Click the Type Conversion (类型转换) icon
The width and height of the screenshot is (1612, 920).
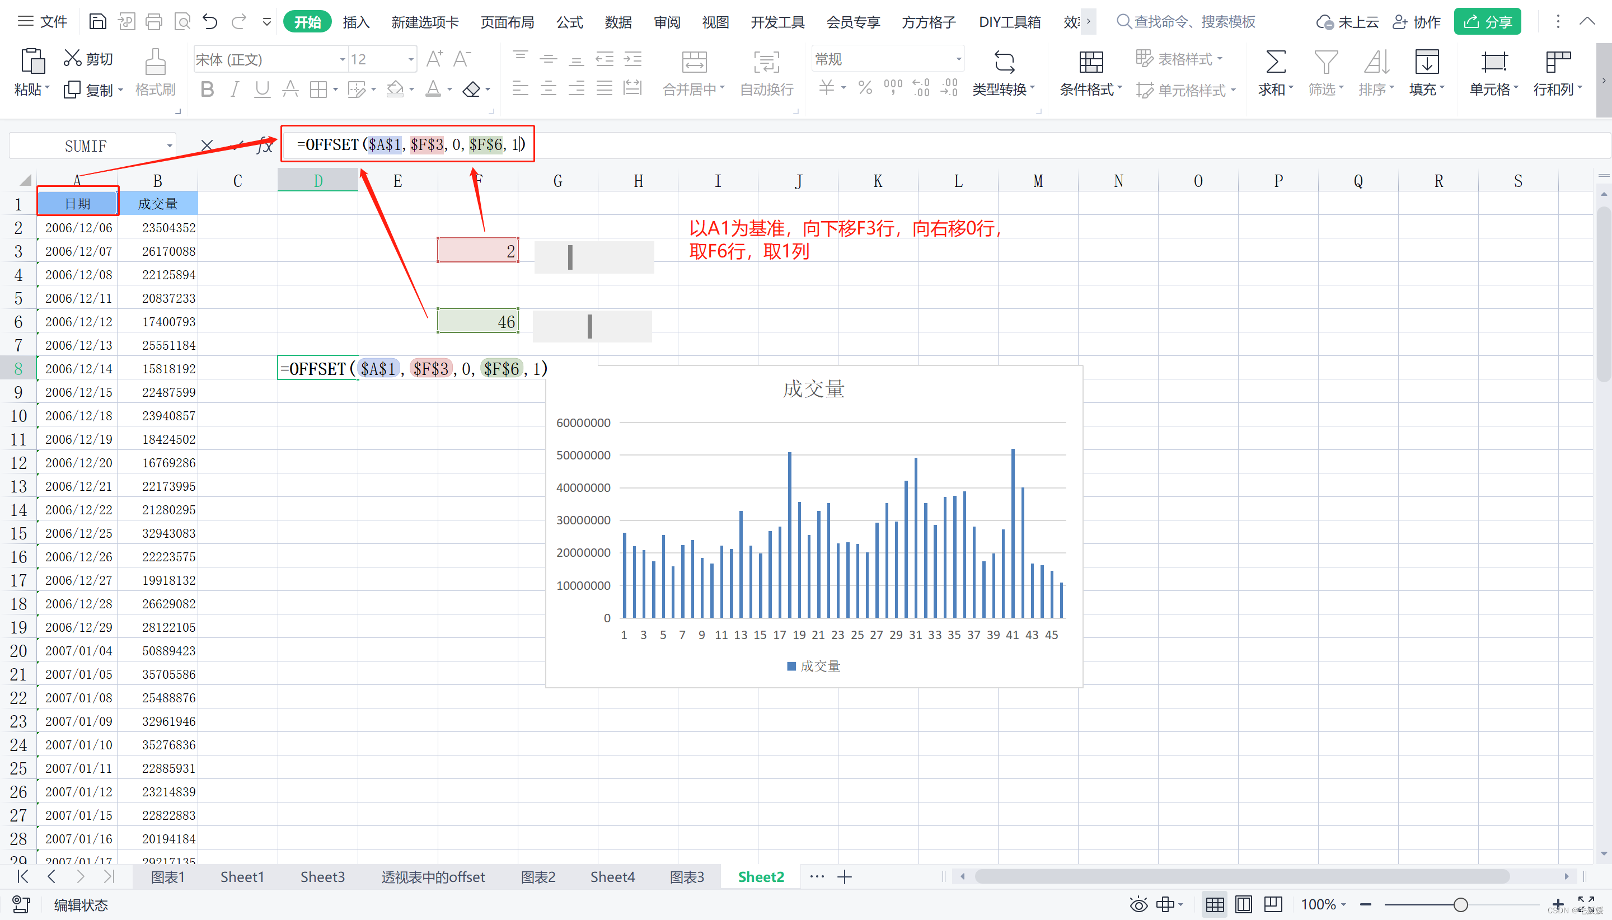pos(1004,62)
